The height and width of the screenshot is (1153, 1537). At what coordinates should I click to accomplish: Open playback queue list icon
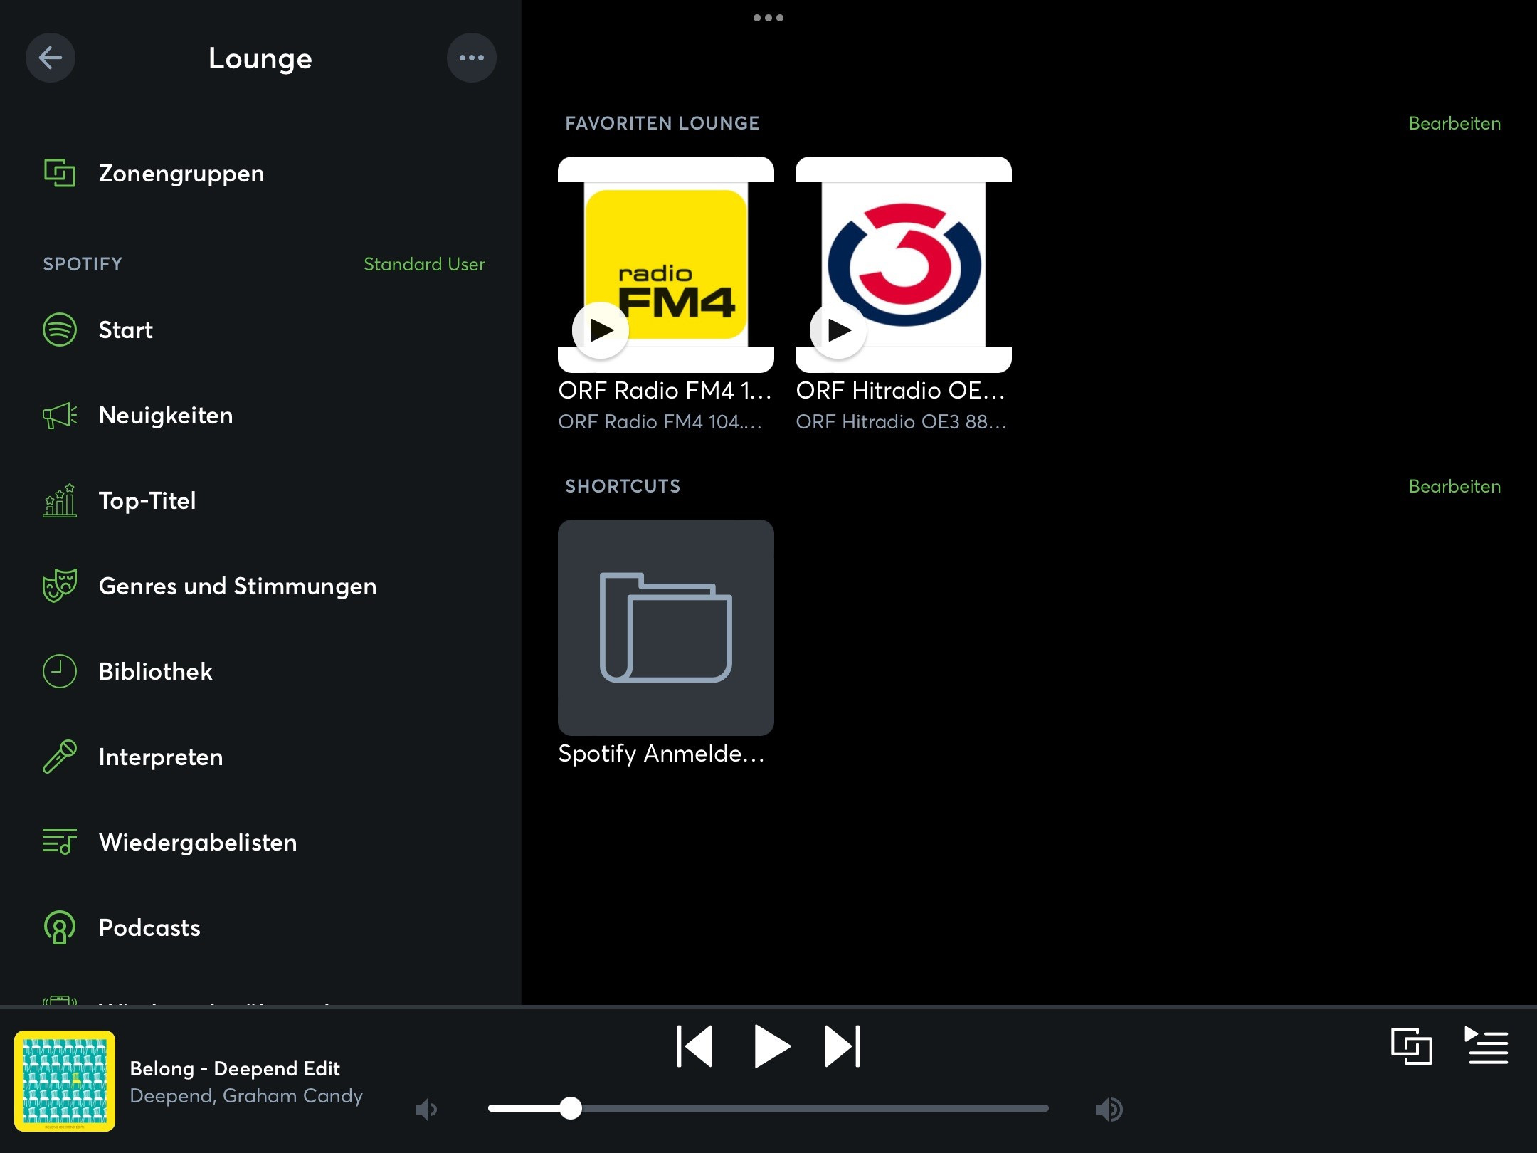(x=1487, y=1046)
